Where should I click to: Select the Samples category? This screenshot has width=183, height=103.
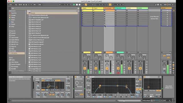point(14,51)
